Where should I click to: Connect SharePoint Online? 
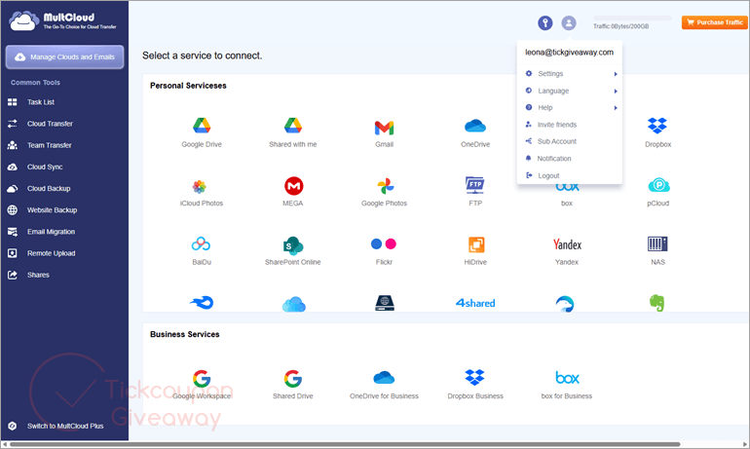tap(293, 251)
